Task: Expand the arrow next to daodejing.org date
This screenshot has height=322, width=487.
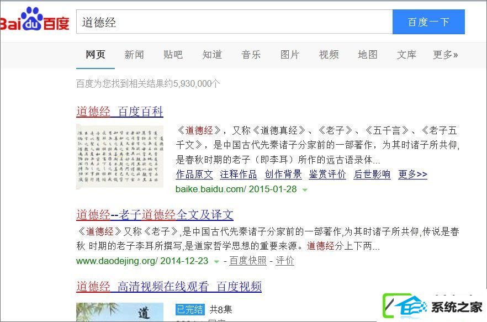Action: [x=216, y=261]
